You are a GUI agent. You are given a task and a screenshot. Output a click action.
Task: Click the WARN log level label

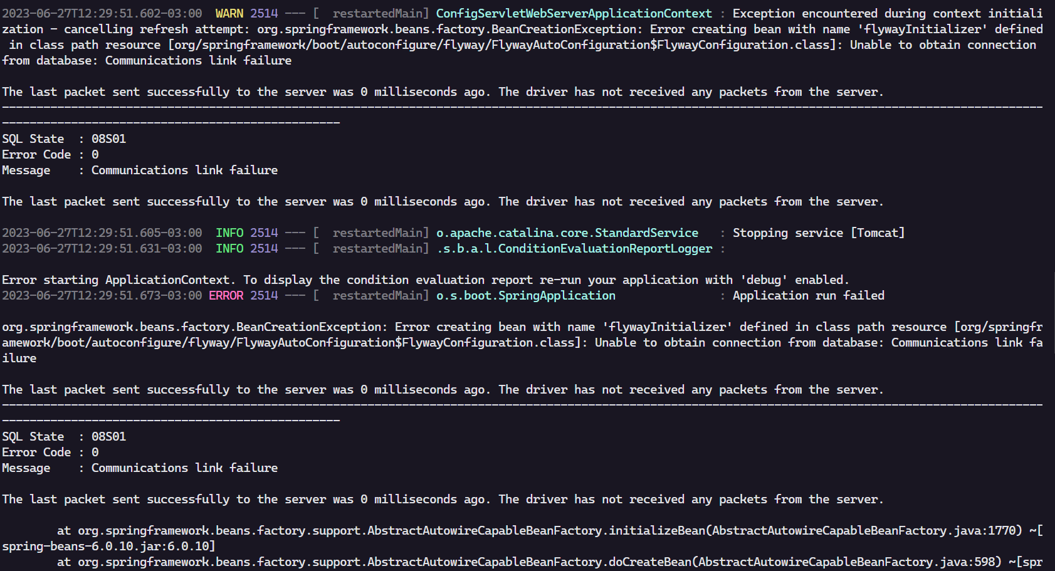pyautogui.click(x=229, y=13)
